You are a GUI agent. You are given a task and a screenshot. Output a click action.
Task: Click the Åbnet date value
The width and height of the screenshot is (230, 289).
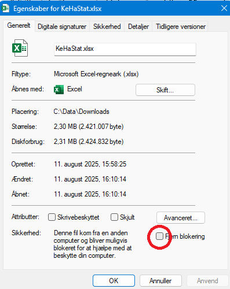point(90,194)
